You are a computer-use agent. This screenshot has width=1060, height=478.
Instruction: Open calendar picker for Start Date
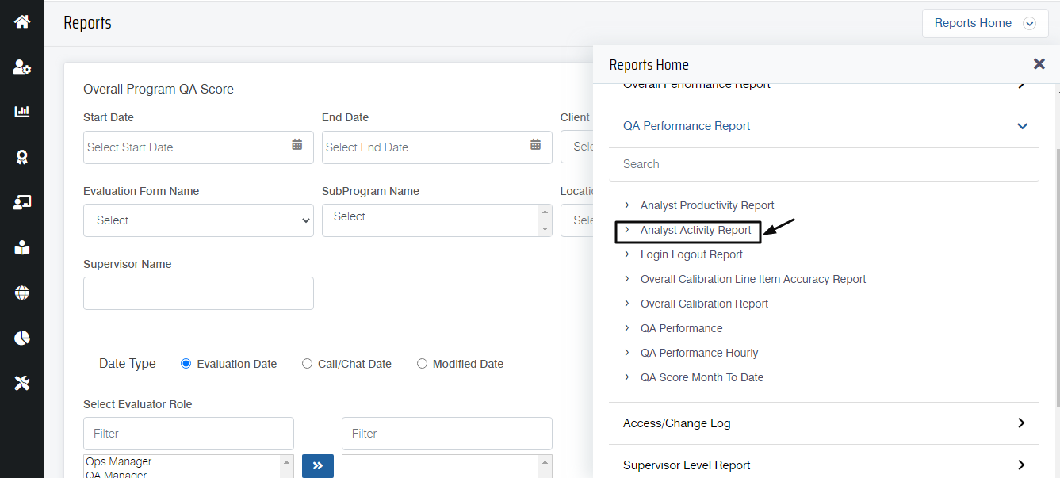tap(297, 144)
